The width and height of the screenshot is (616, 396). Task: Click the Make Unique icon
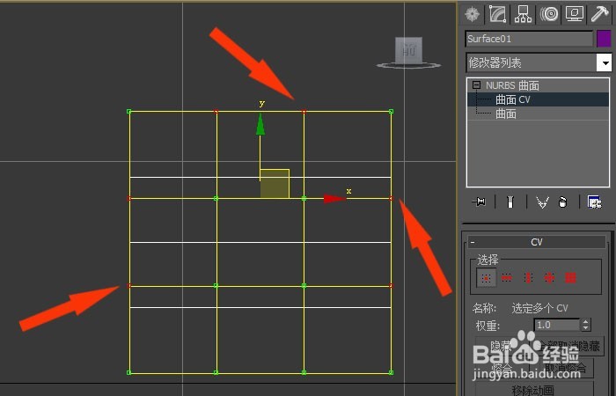542,202
